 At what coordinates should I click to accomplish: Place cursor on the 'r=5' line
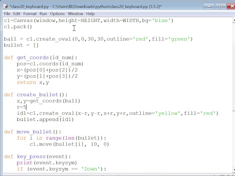pyautogui.click(x=22, y=107)
